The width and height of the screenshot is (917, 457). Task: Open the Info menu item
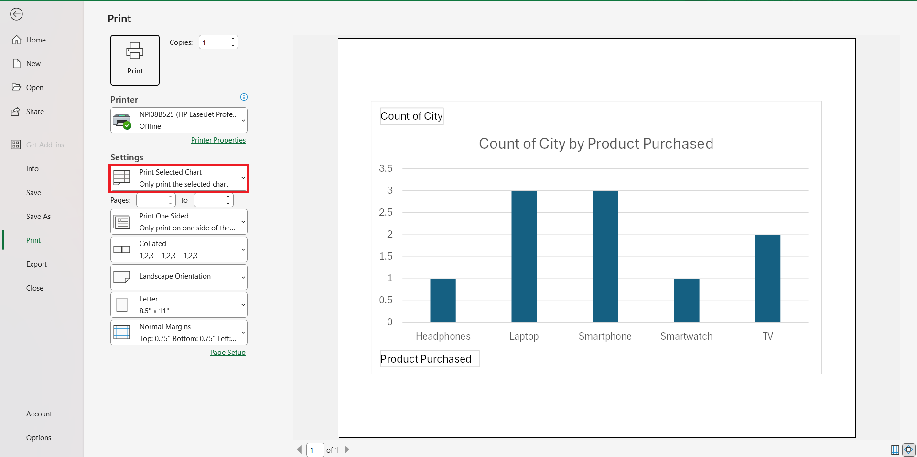32,169
